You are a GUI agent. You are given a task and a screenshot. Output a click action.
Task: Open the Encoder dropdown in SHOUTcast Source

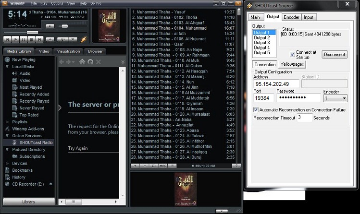(x=335, y=98)
